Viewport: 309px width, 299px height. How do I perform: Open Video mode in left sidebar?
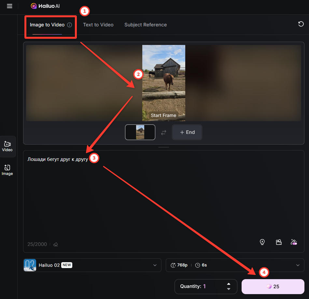7,146
